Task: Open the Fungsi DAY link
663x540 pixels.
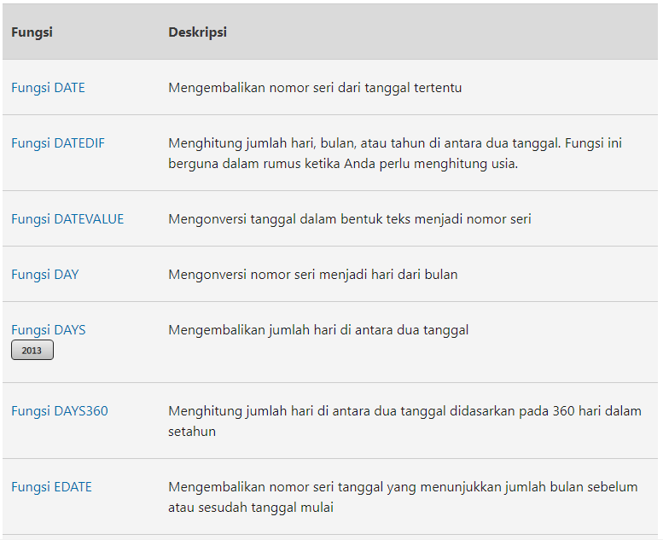Action: 45,275
